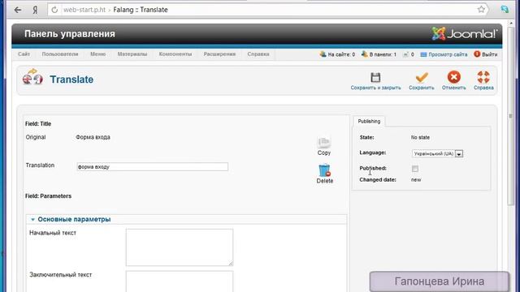Click the logout Выйти icon
The width and height of the screenshot is (520, 292).
pyautogui.click(x=477, y=54)
